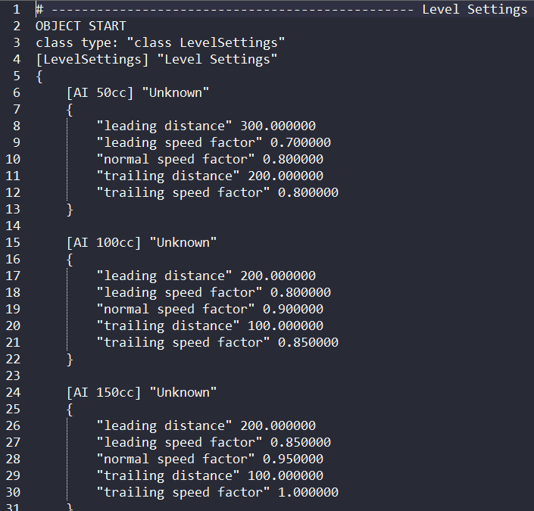This screenshot has height=511, width=534.
Task: Click line number 23 in the gutter
Action: [13, 376]
